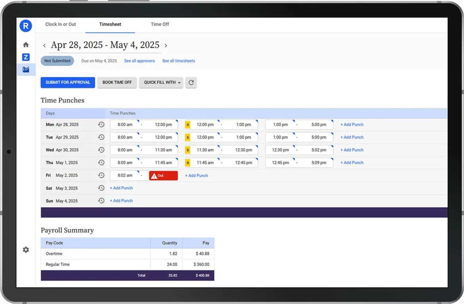This screenshot has height=304, width=464.
Task: Expand the Quick Fill With dropdown
Action: 161,83
